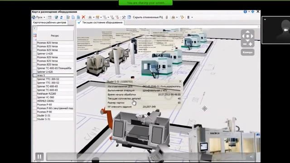Click the checkmark filter toolbar icon
290x163 pixels.
56,17
